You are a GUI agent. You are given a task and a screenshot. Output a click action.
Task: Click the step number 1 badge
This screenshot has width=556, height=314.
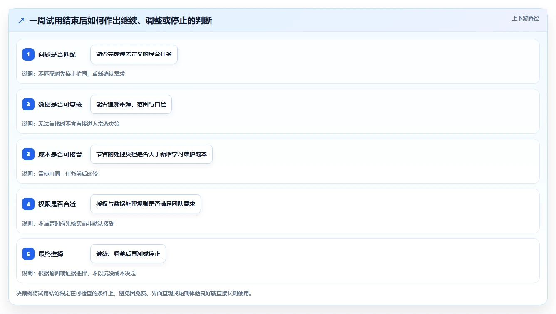28,54
